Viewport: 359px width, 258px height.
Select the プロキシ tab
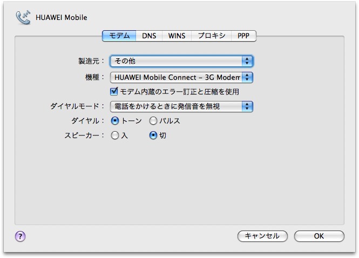[x=211, y=36]
